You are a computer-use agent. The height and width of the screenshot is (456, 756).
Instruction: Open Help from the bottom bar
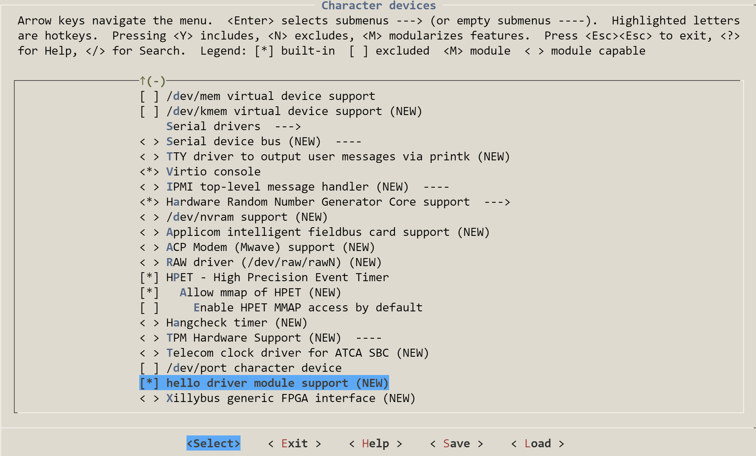click(x=376, y=443)
